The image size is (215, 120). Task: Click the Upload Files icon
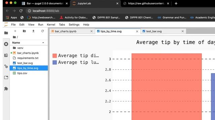tap(33, 31)
